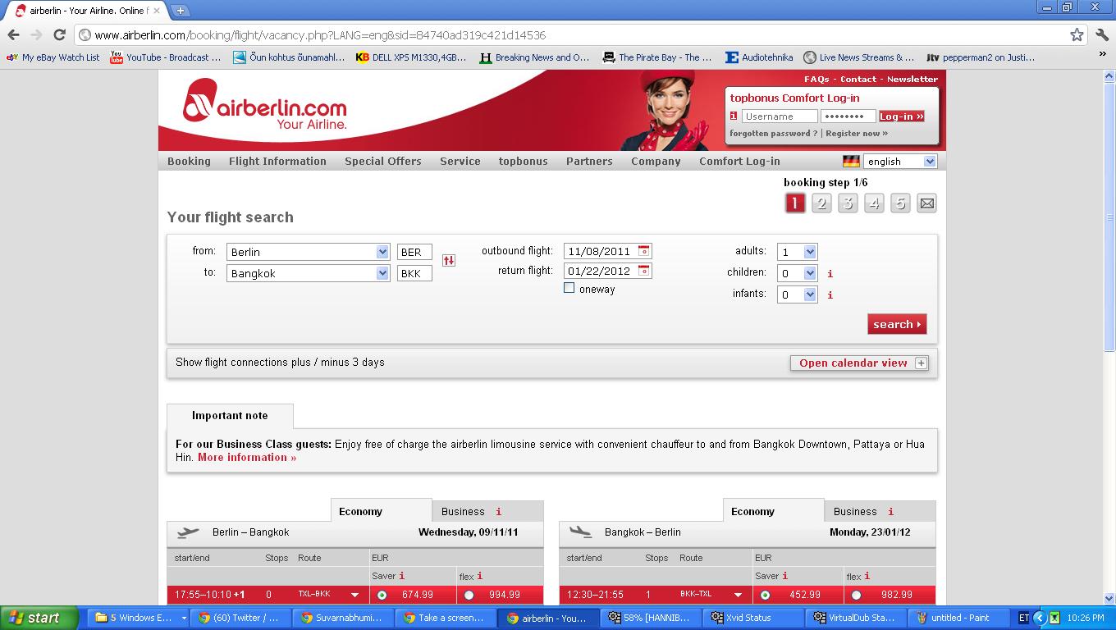Expand the BKK–TXL route details
Viewport: 1116px width, 630px height.
pyautogui.click(x=738, y=596)
